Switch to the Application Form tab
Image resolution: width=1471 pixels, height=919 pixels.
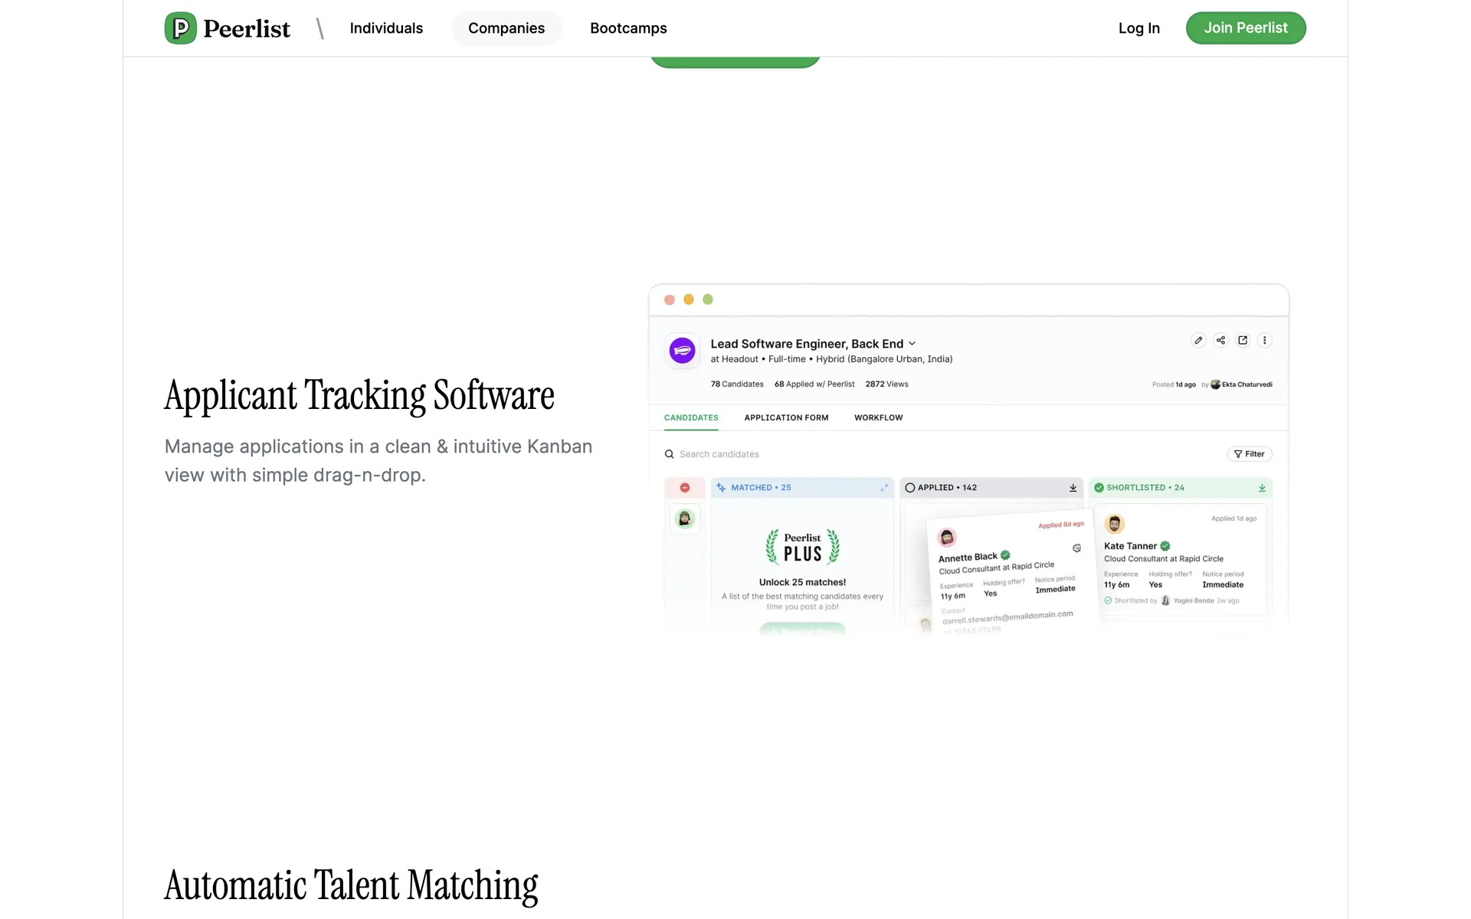pos(786,418)
